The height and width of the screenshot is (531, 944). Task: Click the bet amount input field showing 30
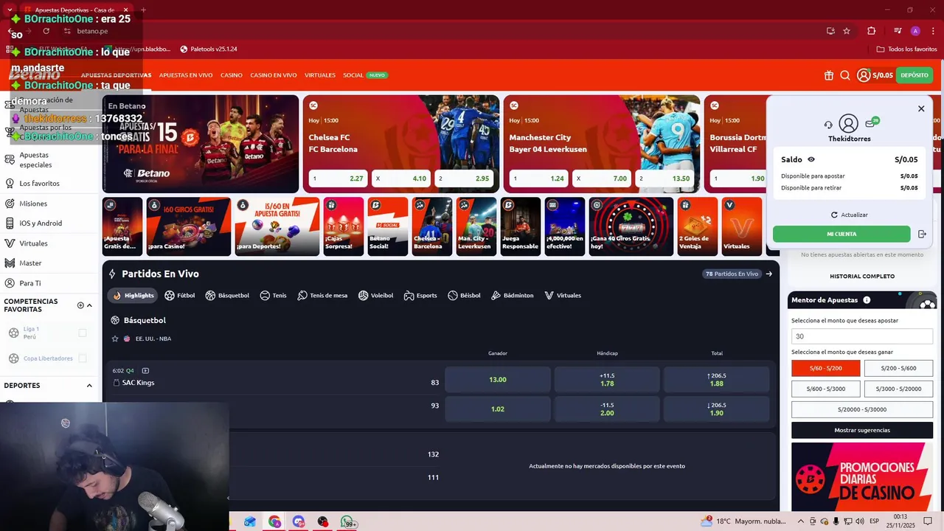coord(862,336)
